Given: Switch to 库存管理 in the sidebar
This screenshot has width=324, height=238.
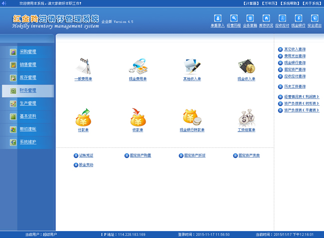Looking at the screenshot, I should coord(27,78).
